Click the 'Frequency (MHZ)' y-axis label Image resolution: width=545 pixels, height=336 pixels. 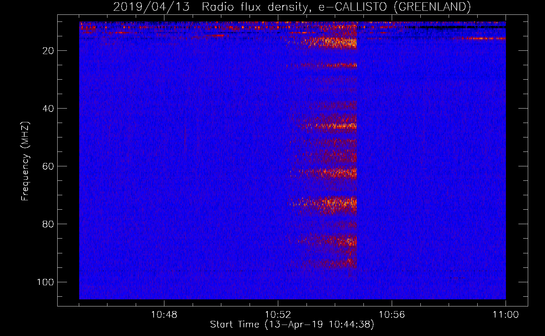25,161
